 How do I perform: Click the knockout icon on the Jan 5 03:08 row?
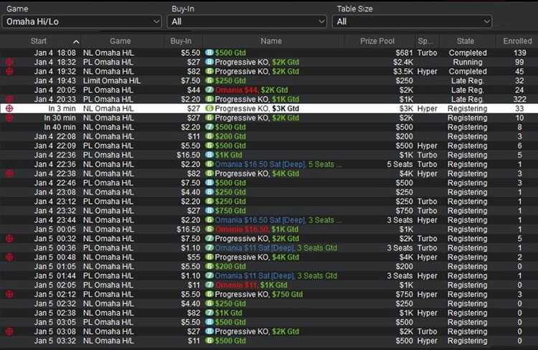[x=9, y=331]
